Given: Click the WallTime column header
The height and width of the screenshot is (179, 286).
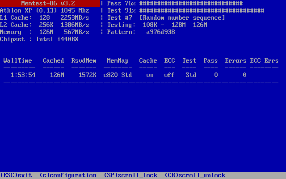Looking at the screenshot, I should coord(18,61).
